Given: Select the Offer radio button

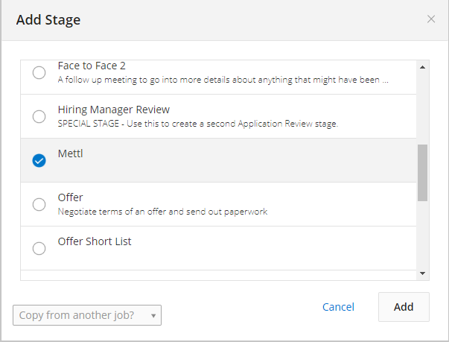Looking at the screenshot, I should pos(39,204).
